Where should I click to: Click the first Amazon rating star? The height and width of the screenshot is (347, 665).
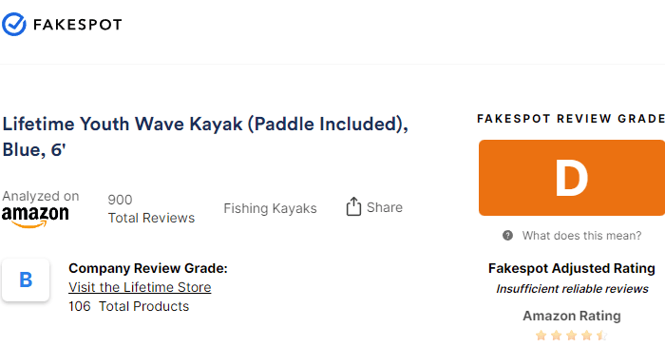tap(541, 336)
